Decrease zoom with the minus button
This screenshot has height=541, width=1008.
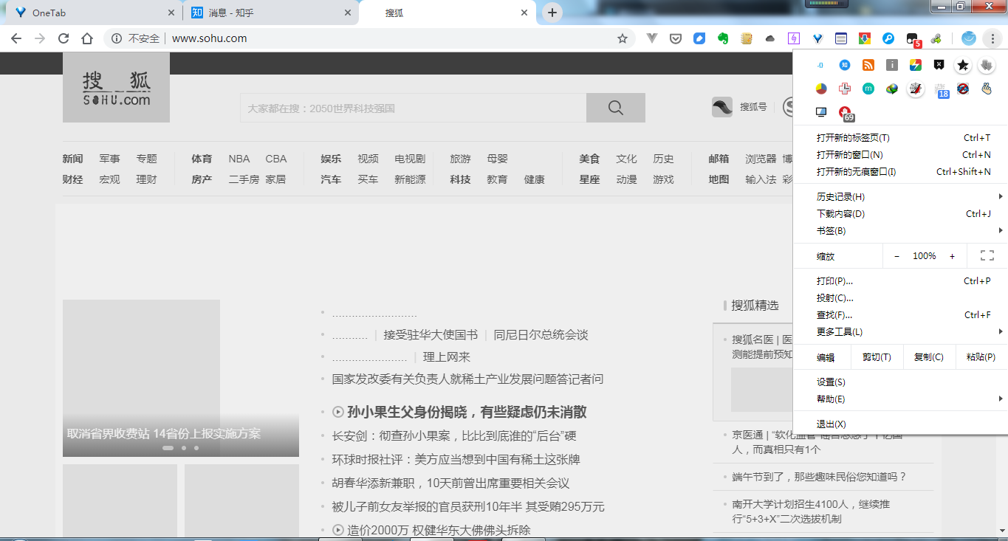(896, 256)
